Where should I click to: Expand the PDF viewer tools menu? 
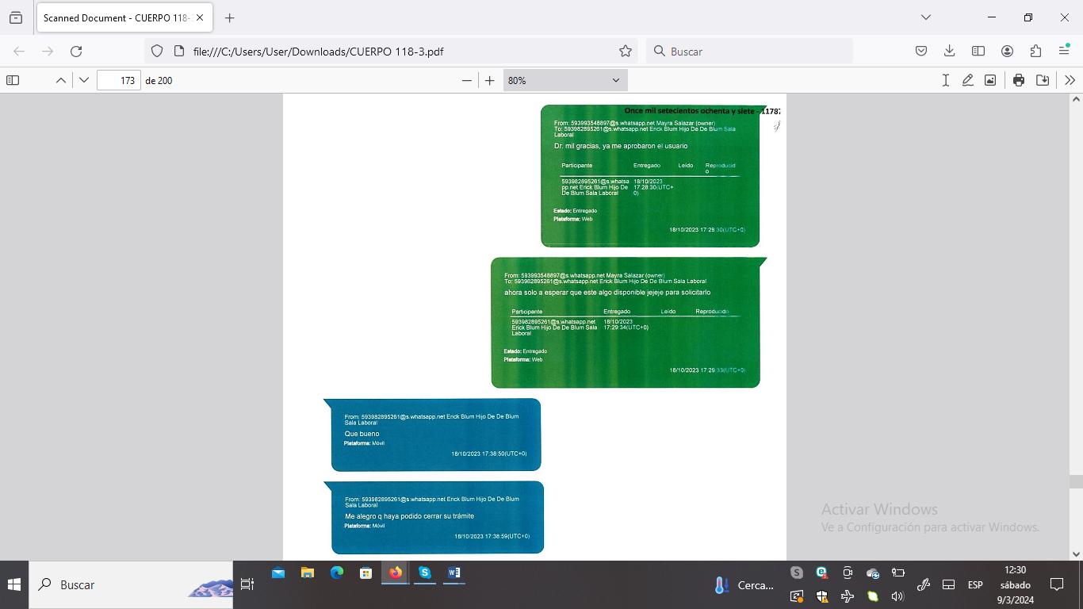[x=1070, y=80]
